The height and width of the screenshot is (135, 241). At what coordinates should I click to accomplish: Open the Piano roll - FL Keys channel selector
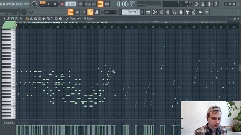(x=81, y=18)
